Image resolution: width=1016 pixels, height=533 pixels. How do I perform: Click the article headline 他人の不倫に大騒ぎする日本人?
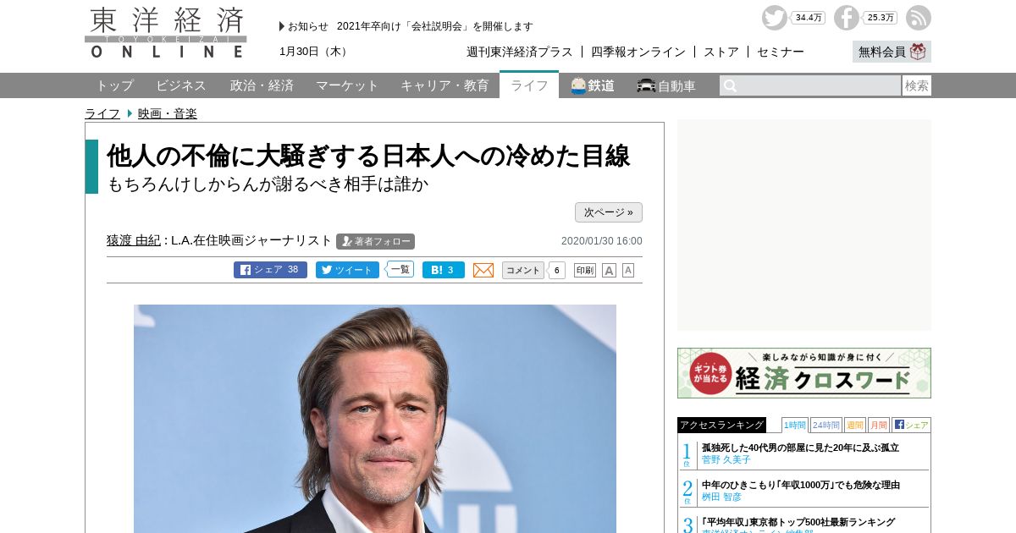click(368, 157)
